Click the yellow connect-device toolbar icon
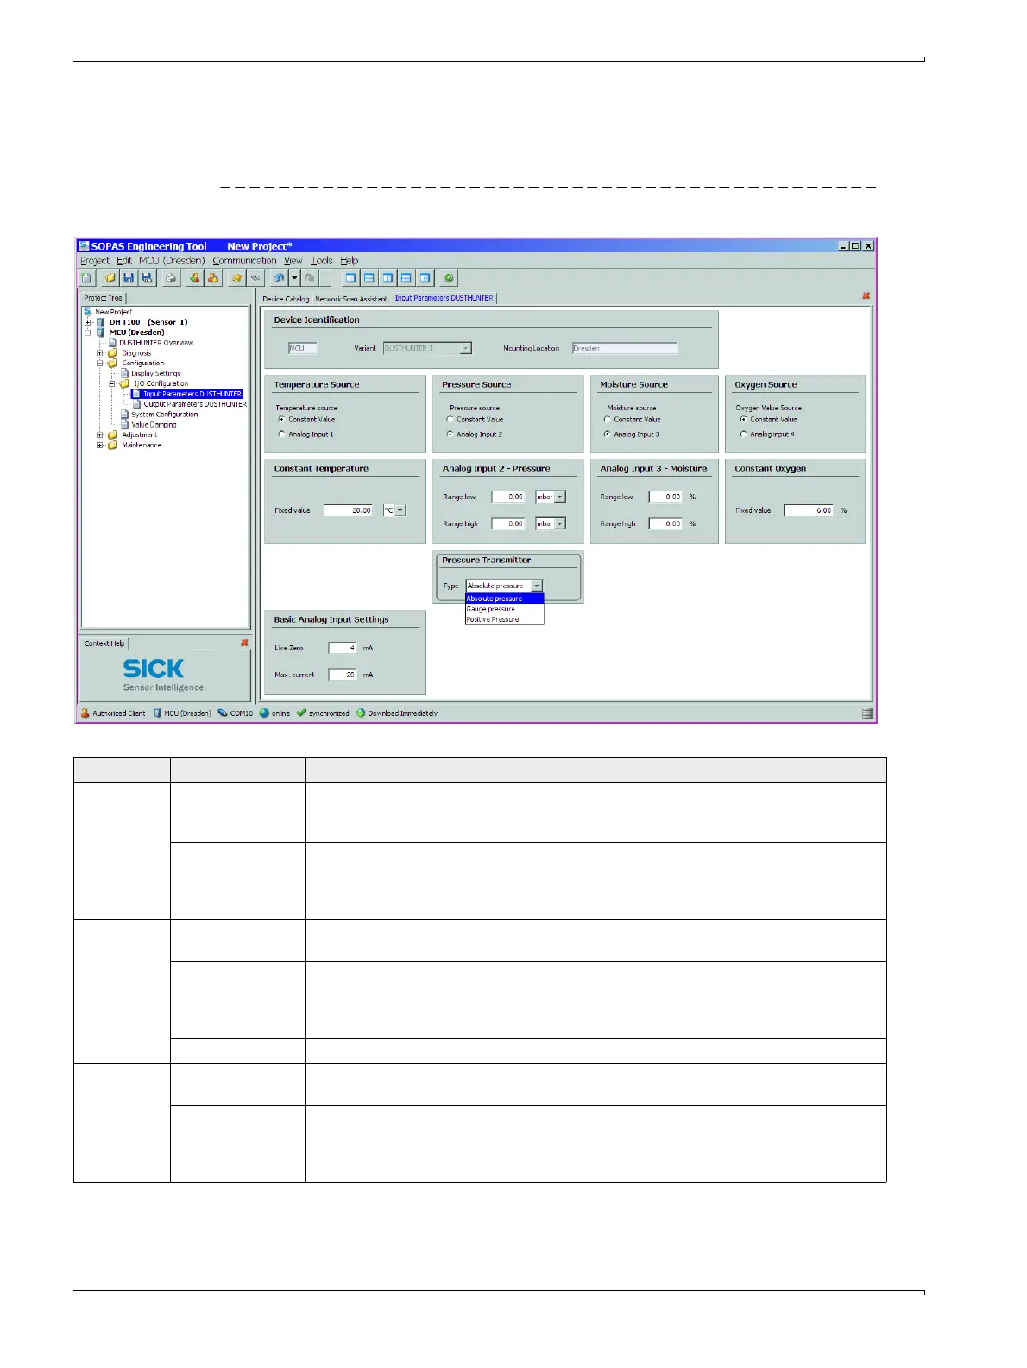The width and height of the screenshot is (1027, 1368). click(x=236, y=278)
